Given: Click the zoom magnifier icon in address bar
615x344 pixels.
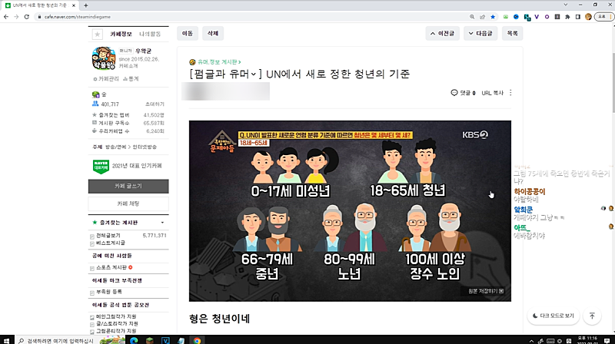Looking at the screenshot, I should tap(472, 17).
